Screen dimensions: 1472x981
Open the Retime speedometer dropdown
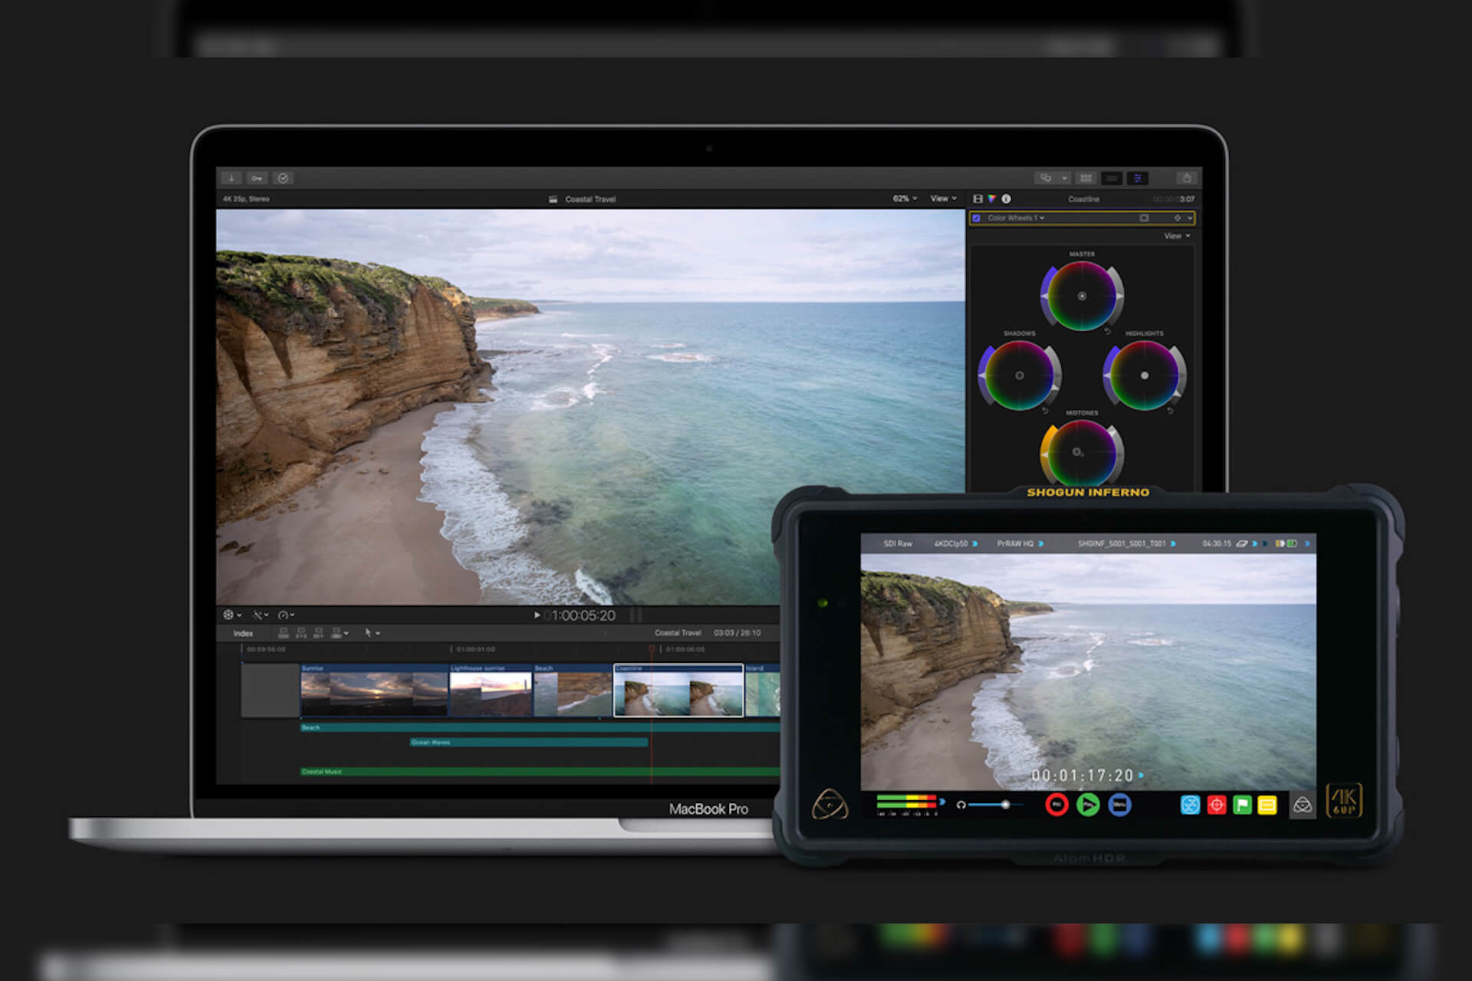coord(286,615)
